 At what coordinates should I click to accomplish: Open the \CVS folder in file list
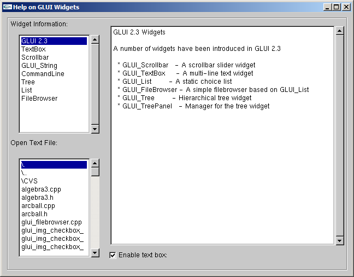pos(29,181)
